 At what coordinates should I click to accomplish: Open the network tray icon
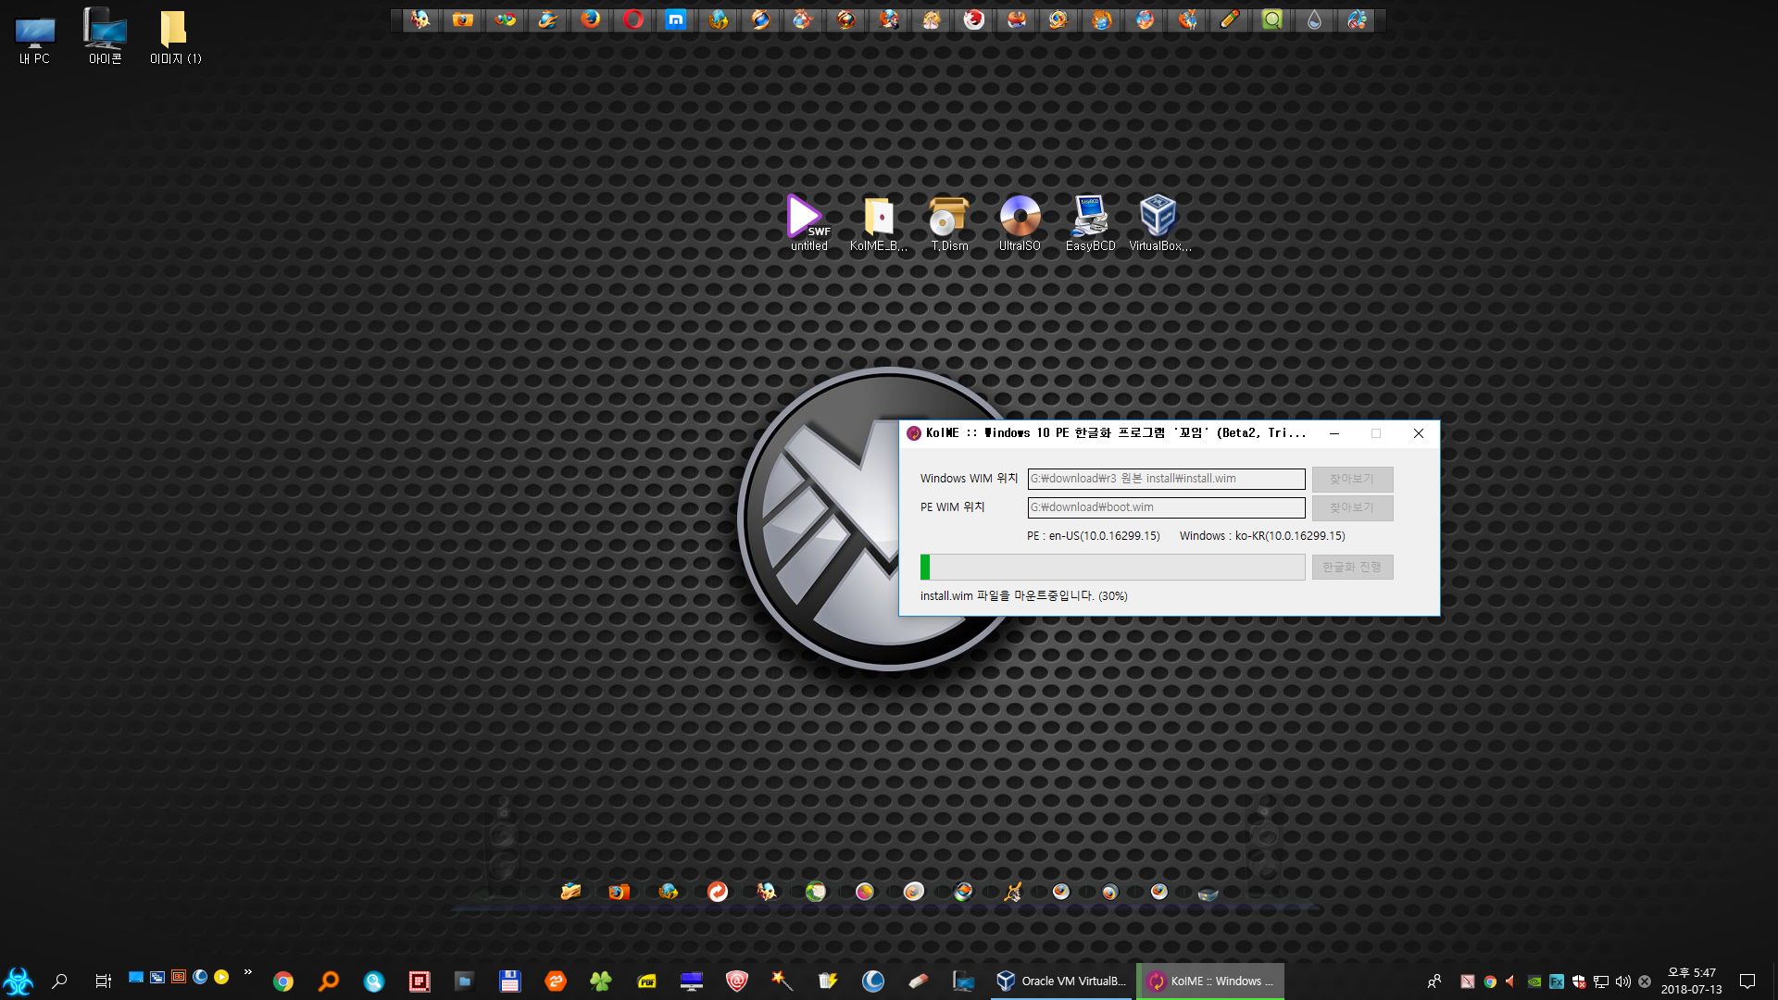[x=1601, y=981]
